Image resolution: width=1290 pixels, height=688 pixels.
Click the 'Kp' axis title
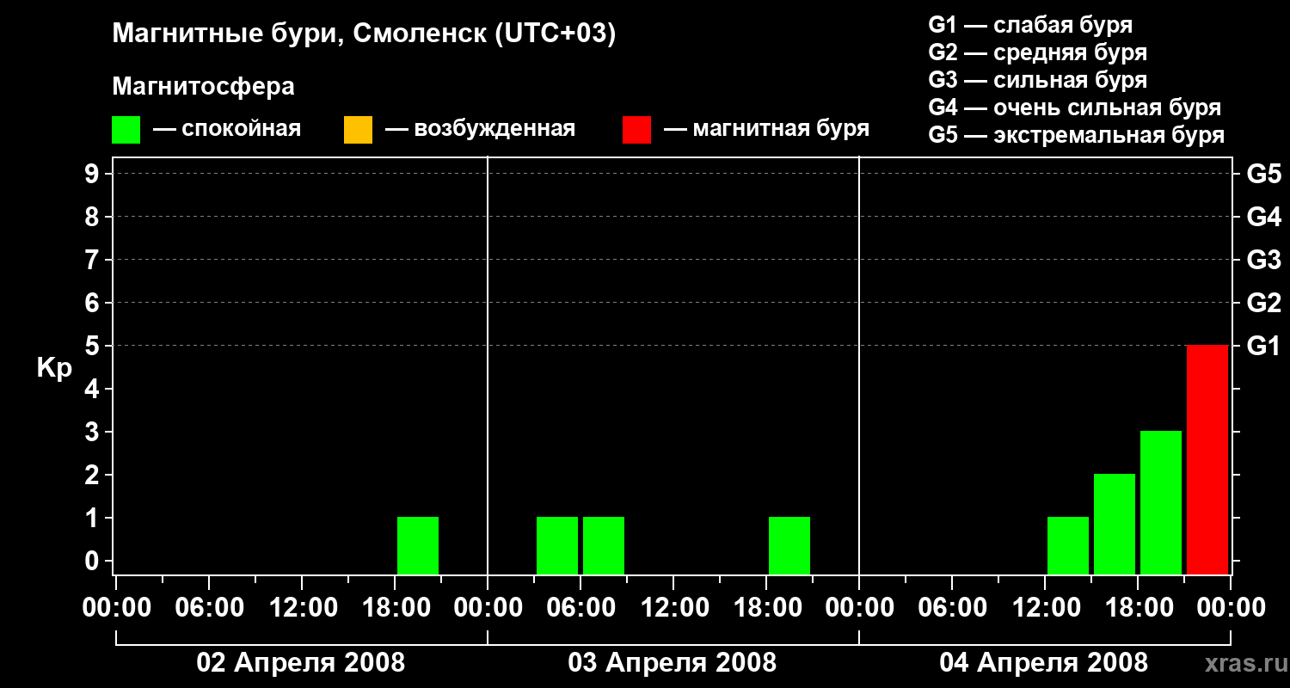(55, 368)
